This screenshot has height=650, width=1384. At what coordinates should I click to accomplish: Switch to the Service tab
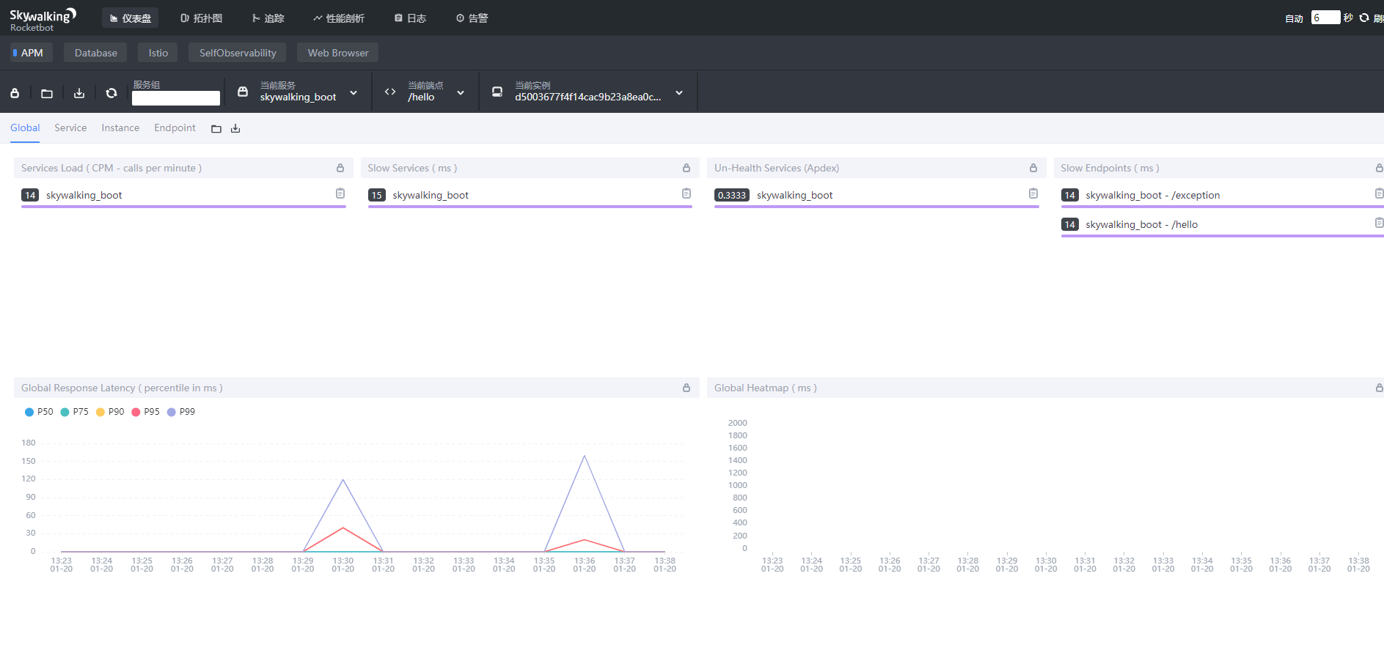tap(70, 128)
